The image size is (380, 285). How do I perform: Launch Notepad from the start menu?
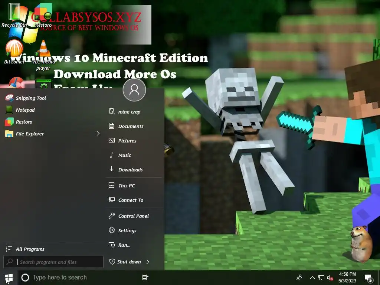(x=52, y=110)
